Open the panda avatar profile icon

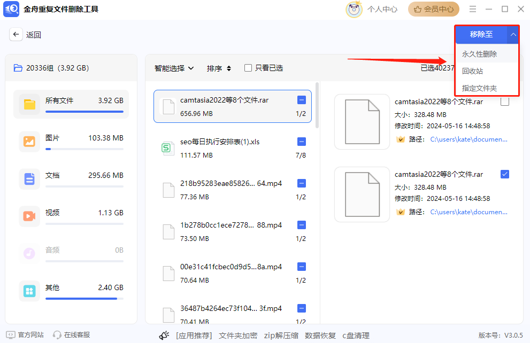click(x=354, y=9)
